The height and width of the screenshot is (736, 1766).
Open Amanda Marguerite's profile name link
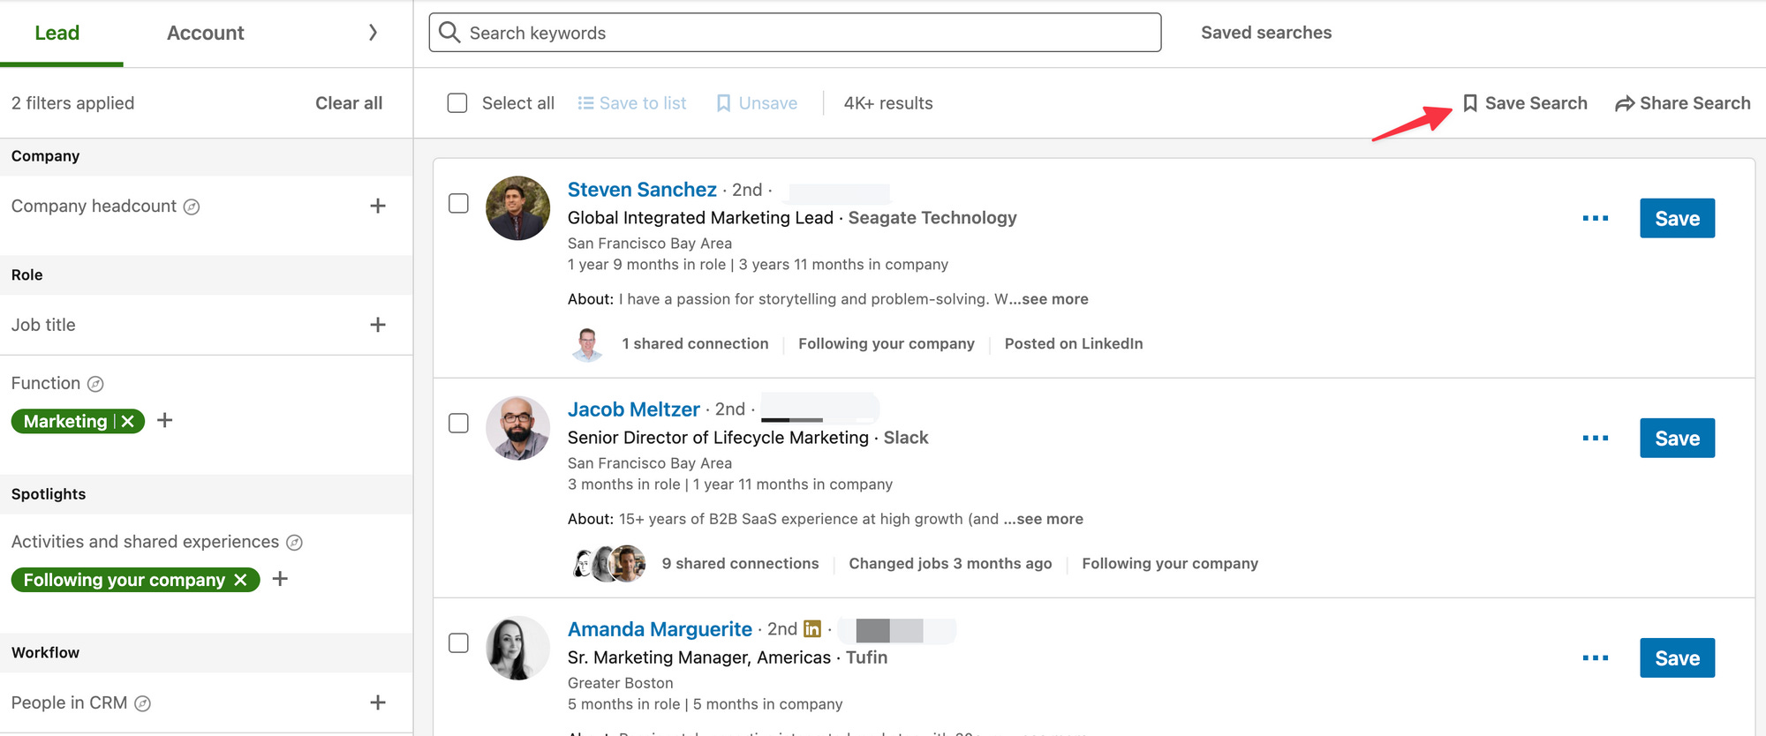coord(660,629)
